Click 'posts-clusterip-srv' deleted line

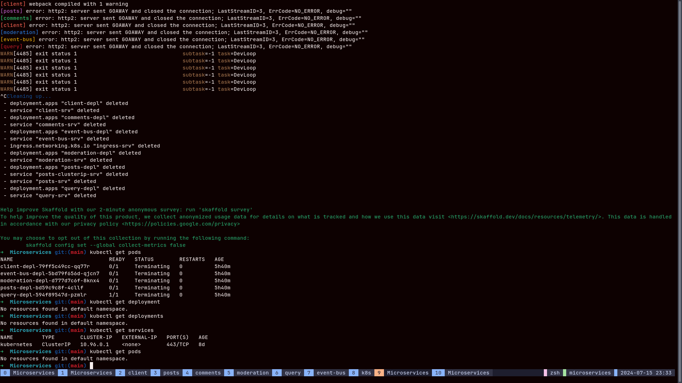tap(66, 174)
